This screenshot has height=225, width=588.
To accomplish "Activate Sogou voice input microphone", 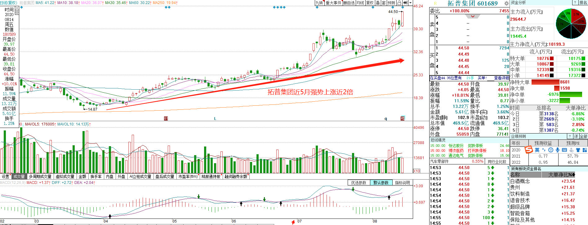I will pyautogui.click(x=558, y=150).
